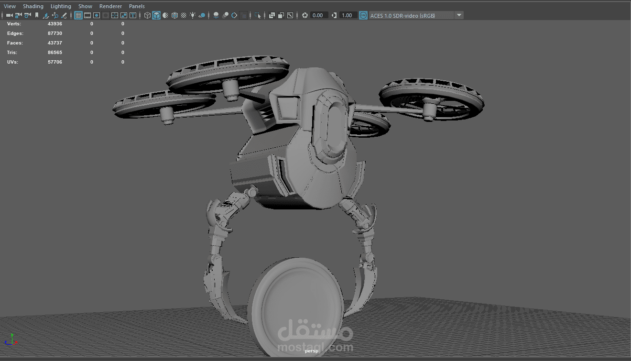Toggle Screen Space Ambient Occlusion icon

click(x=216, y=15)
